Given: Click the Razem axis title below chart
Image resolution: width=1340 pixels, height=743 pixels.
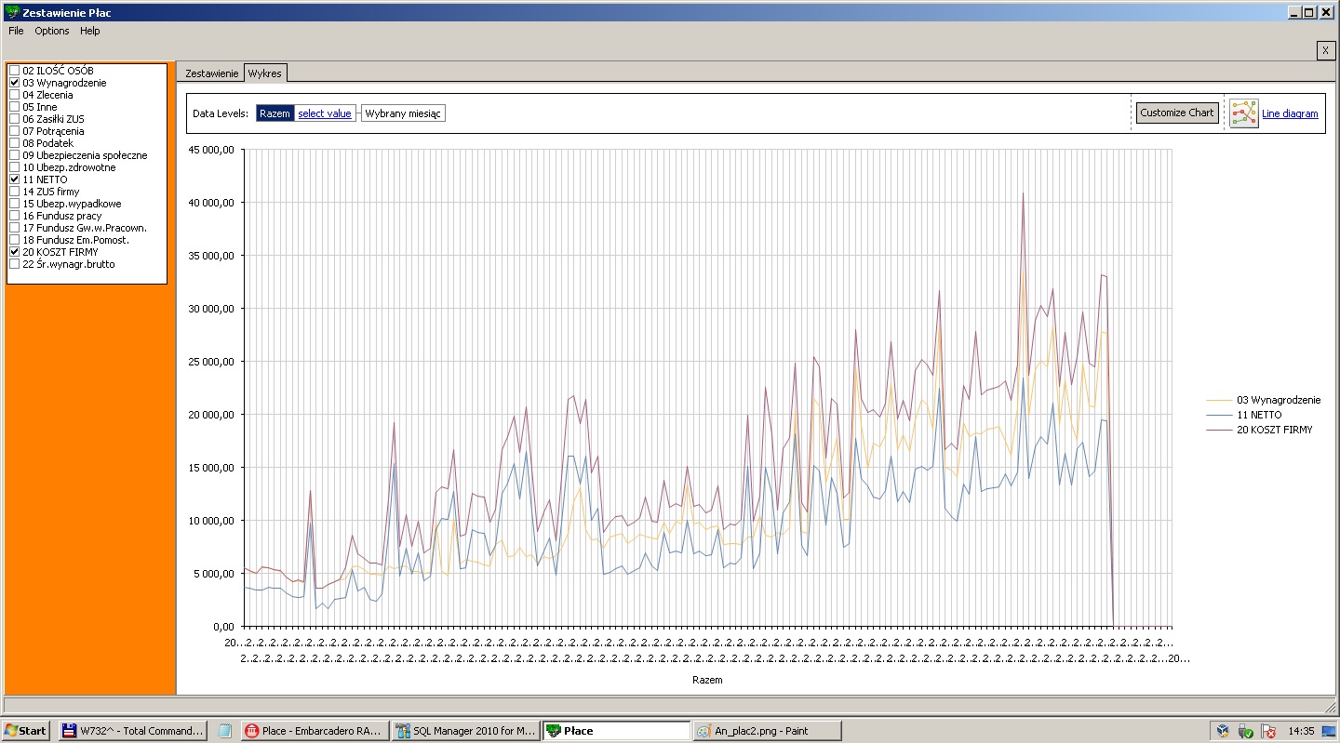Looking at the screenshot, I should pyautogui.click(x=707, y=680).
